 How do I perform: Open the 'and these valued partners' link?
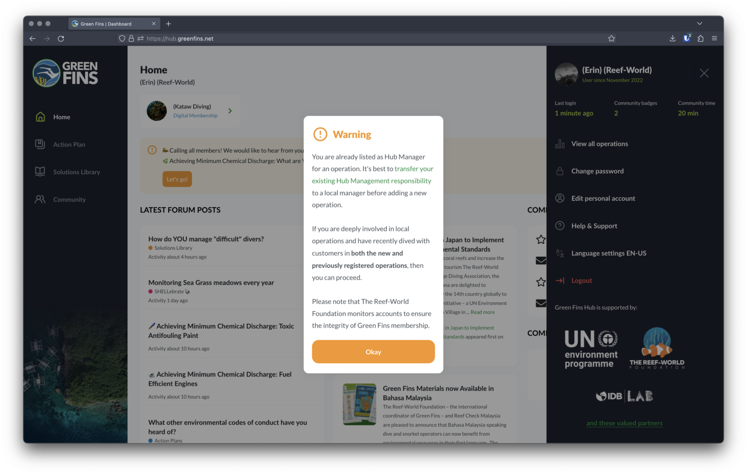624,423
